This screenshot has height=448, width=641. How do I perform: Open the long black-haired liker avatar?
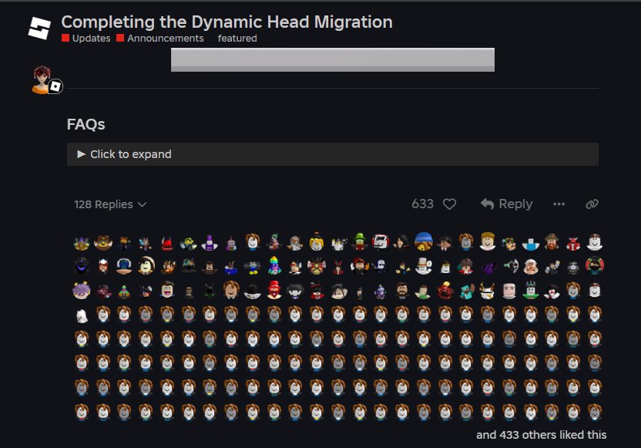point(402,243)
